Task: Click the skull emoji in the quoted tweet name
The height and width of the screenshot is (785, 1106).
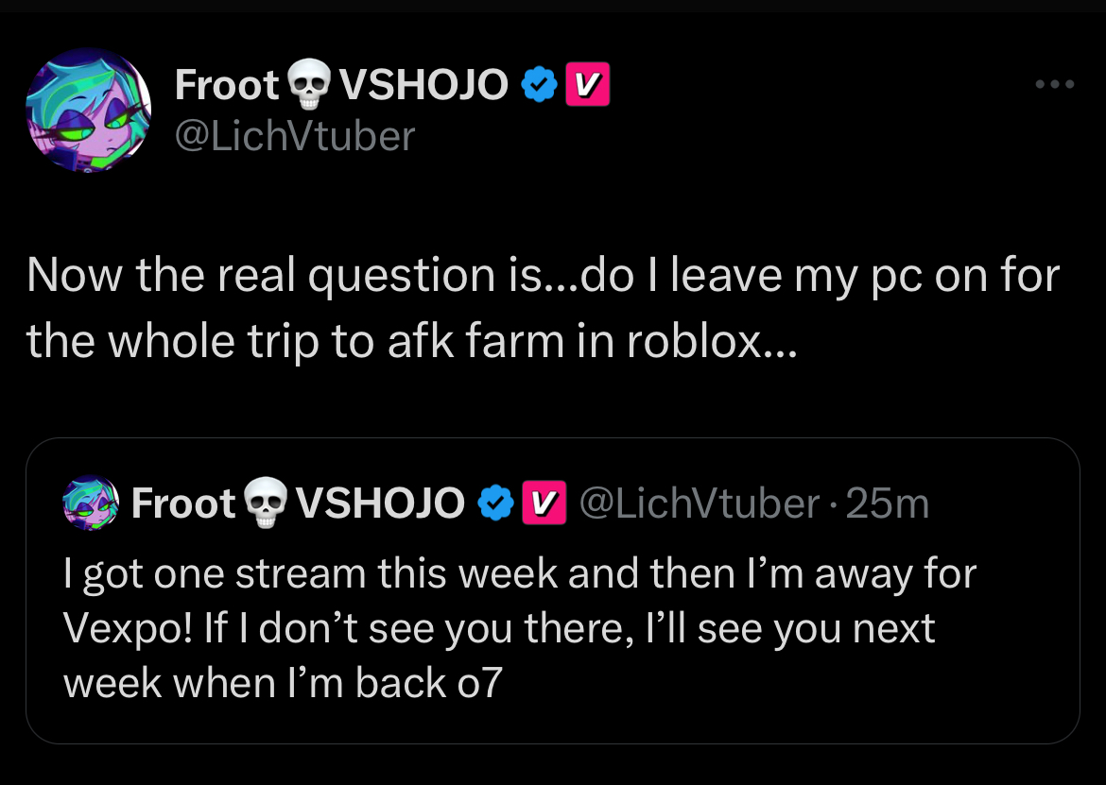Action: (x=266, y=504)
